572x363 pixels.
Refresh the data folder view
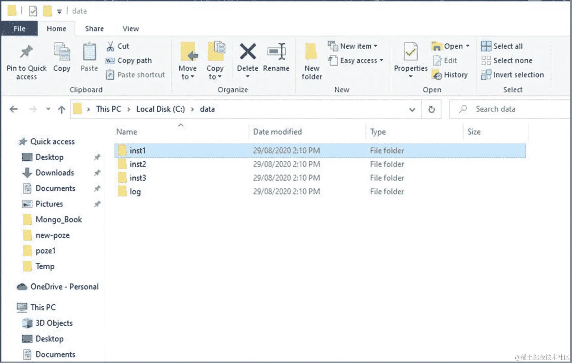pyautogui.click(x=431, y=109)
